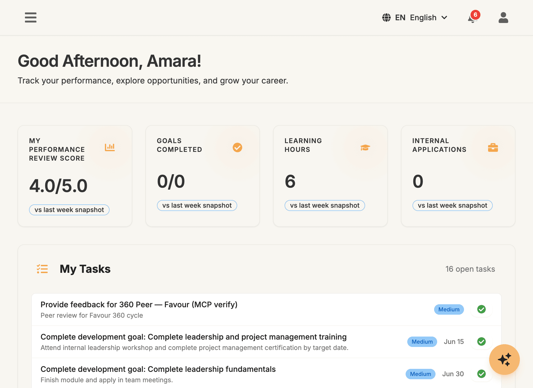This screenshot has width=533, height=388.
Task: Click the globe language icon
Action: [386, 17]
